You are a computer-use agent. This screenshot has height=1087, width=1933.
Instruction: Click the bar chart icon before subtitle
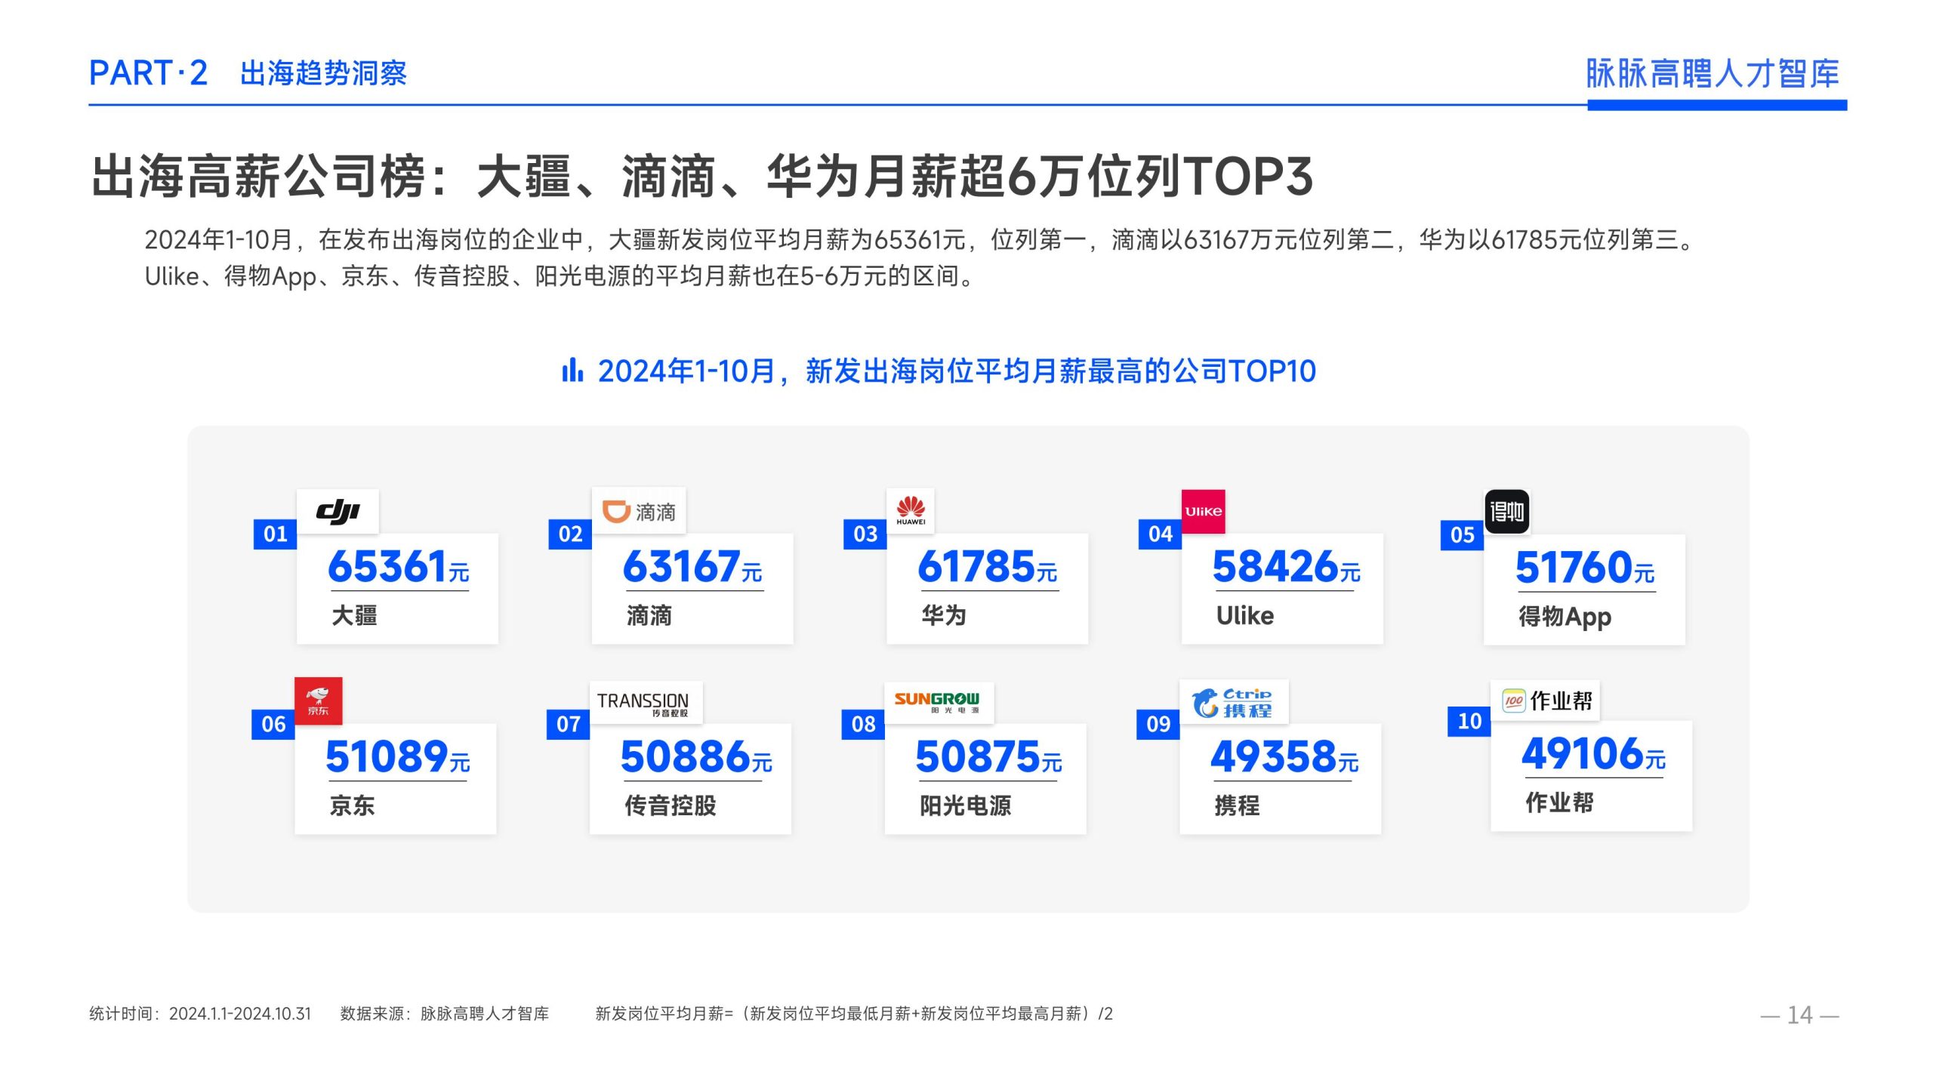tap(572, 371)
